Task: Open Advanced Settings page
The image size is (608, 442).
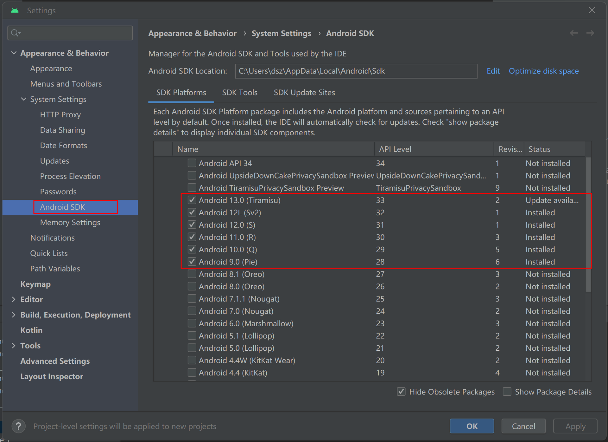Action: click(55, 361)
